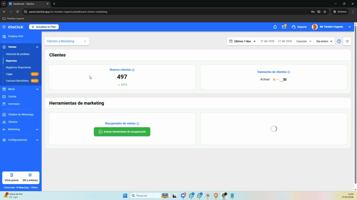Click the page vertical scrollbar
This screenshot has height=200, width=357.
pos(355,105)
